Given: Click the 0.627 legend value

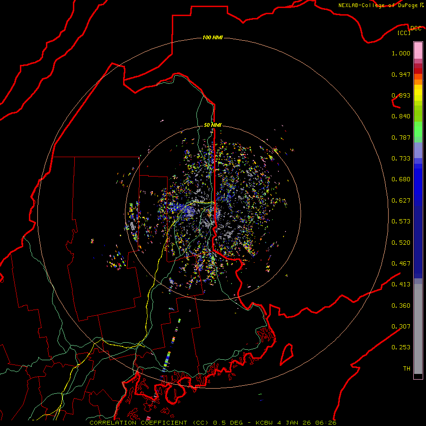Looking at the screenshot, I should pos(401,201).
